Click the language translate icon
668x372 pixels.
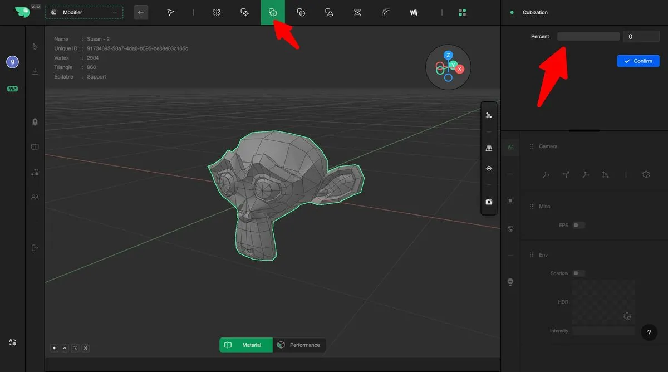tap(12, 342)
